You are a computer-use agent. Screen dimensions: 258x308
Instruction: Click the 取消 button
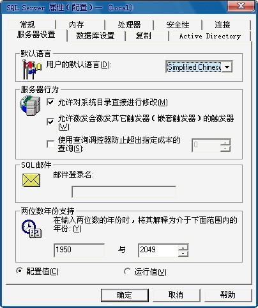click(x=176, y=295)
